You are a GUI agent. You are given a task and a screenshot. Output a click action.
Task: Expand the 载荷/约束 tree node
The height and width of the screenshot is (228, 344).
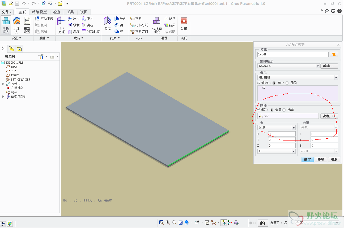pos(3,97)
